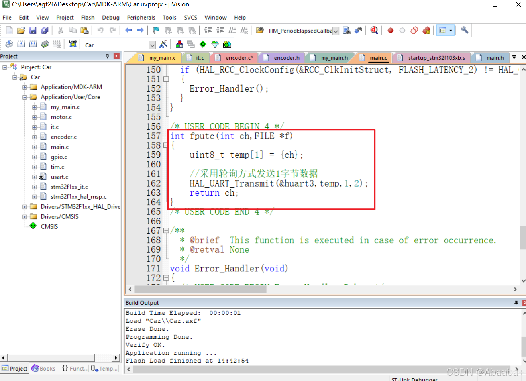This screenshot has height=381, width=526.
Task: Pin the Build Output panel with the pushpin
Action: click(516, 303)
